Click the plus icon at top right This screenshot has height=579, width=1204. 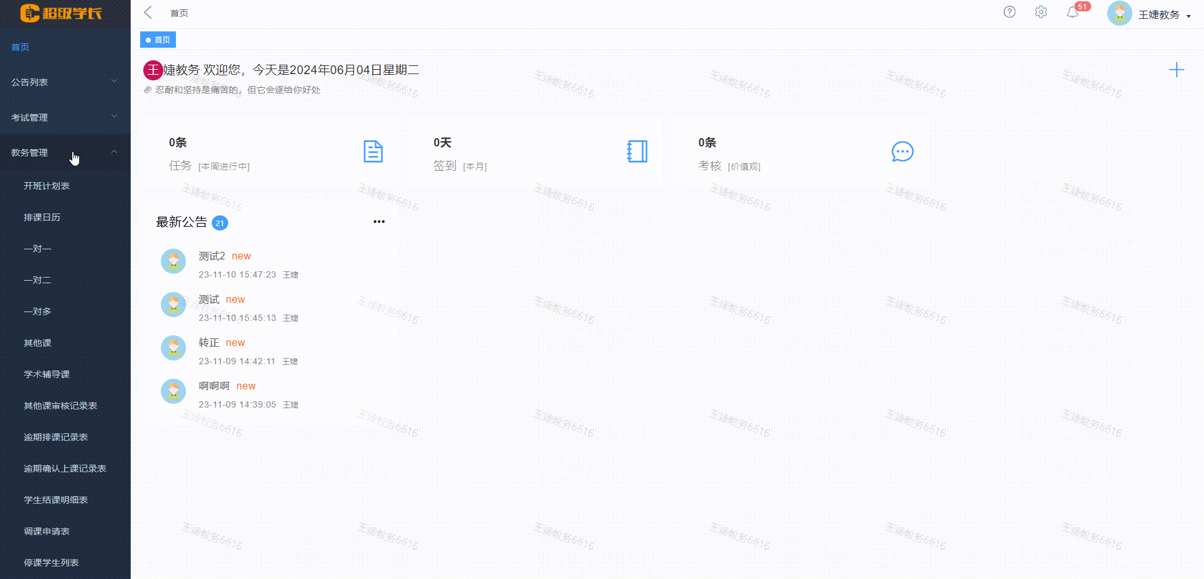[1177, 70]
